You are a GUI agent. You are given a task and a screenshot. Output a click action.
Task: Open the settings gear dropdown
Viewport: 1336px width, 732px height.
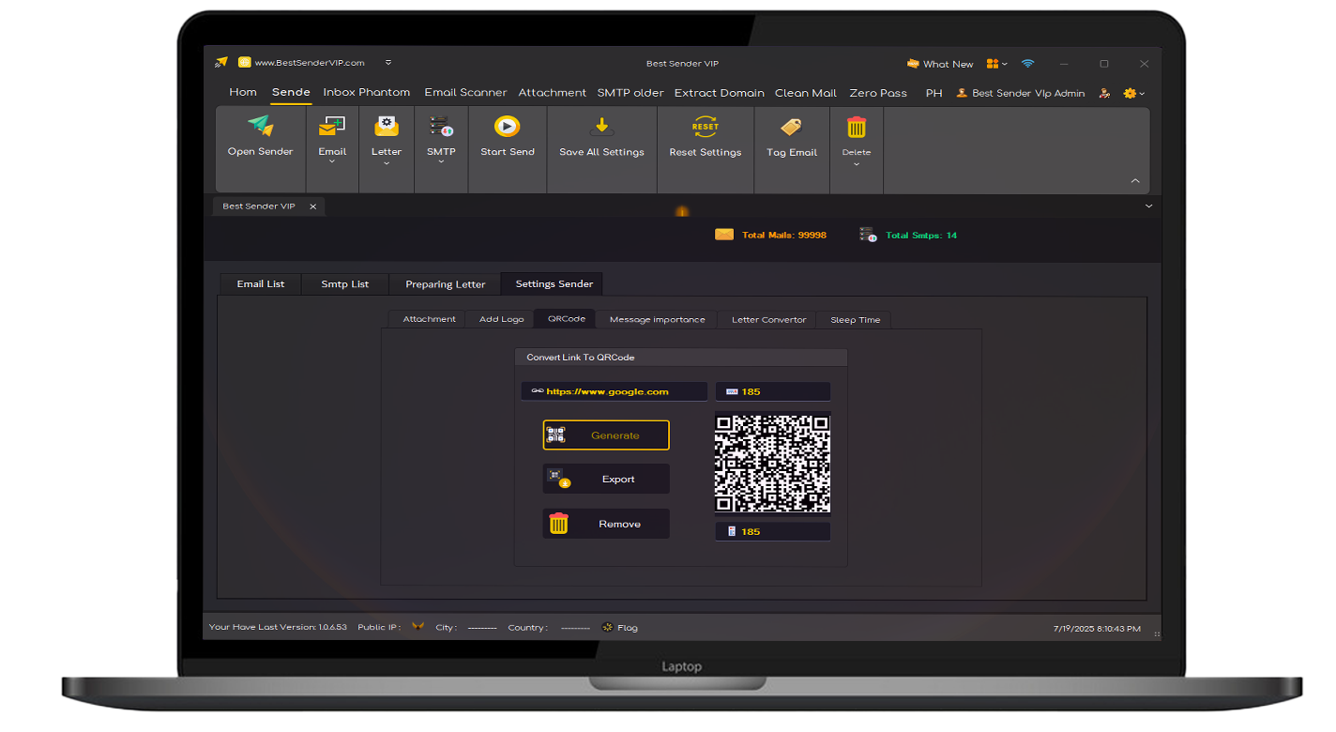(1133, 93)
